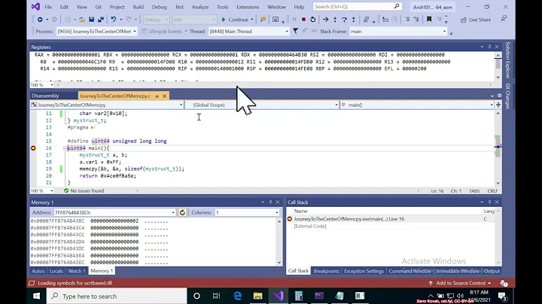The width and height of the screenshot is (542, 304).
Task: Pin the Call Stack panel with the pin icon
Action: click(489, 202)
